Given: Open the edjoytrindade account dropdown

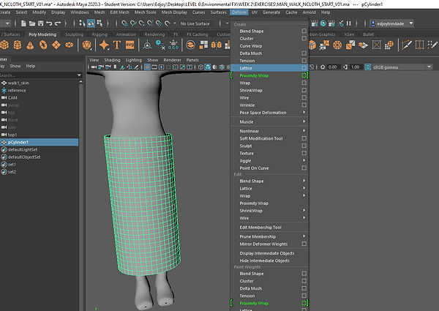Looking at the screenshot, I should (411, 23).
